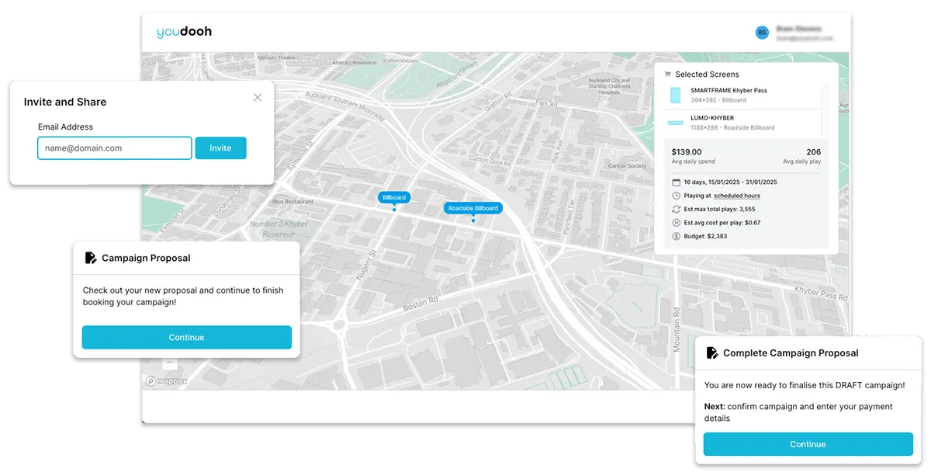Click the clock icon next to Playing at
Screen dimensions: 931x476
pyautogui.click(x=676, y=196)
